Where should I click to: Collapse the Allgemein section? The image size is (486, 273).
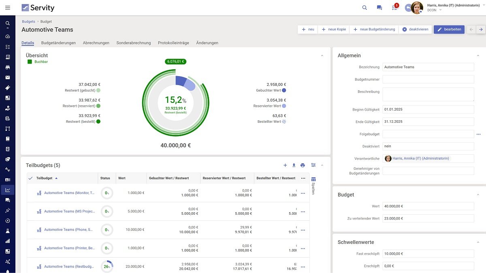coord(478,55)
